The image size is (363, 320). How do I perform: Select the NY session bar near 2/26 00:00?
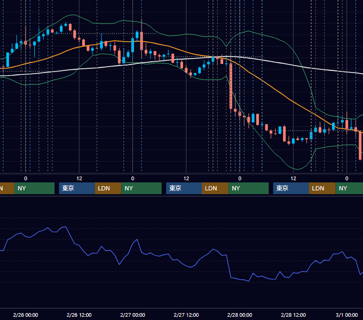pos(34,188)
